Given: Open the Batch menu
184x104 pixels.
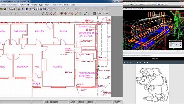Looking at the screenshot, I should [66, 5].
